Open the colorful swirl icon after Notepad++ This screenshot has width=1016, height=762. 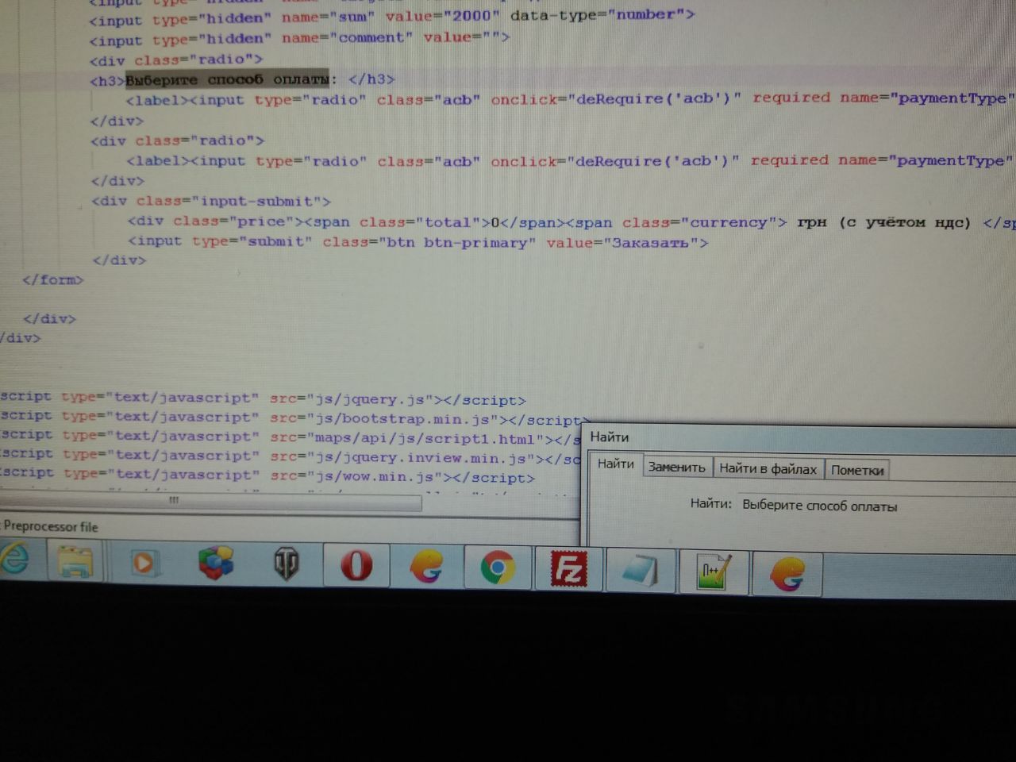(x=787, y=574)
